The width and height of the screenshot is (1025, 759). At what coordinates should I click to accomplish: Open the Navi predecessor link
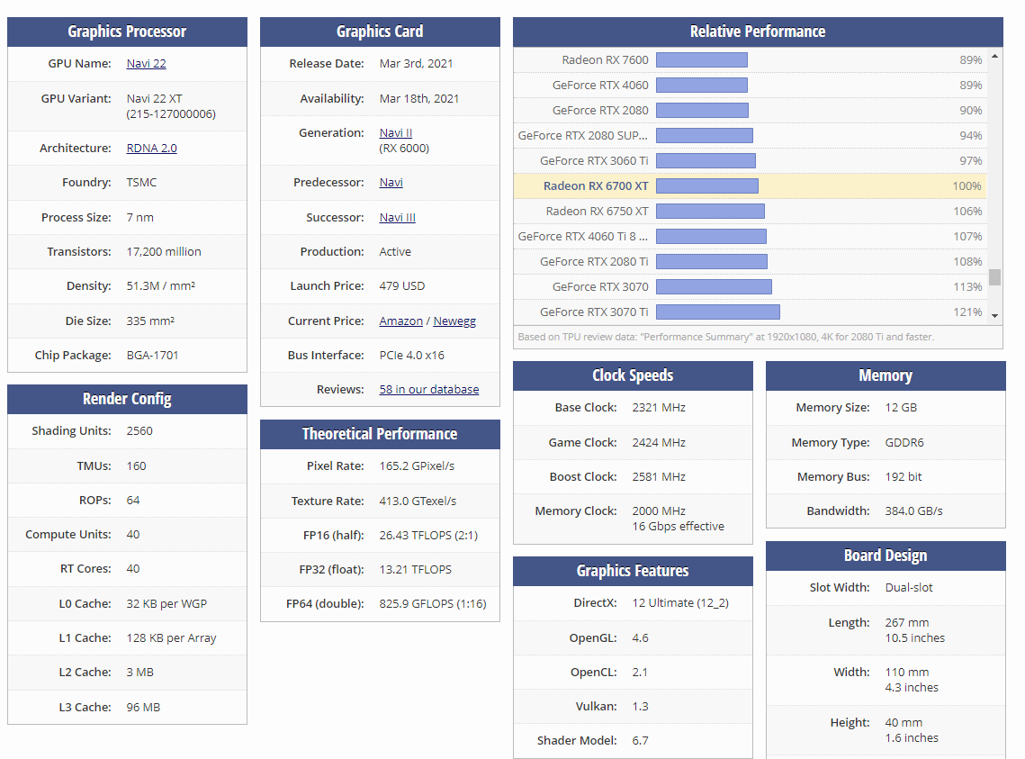click(x=391, y=183)
